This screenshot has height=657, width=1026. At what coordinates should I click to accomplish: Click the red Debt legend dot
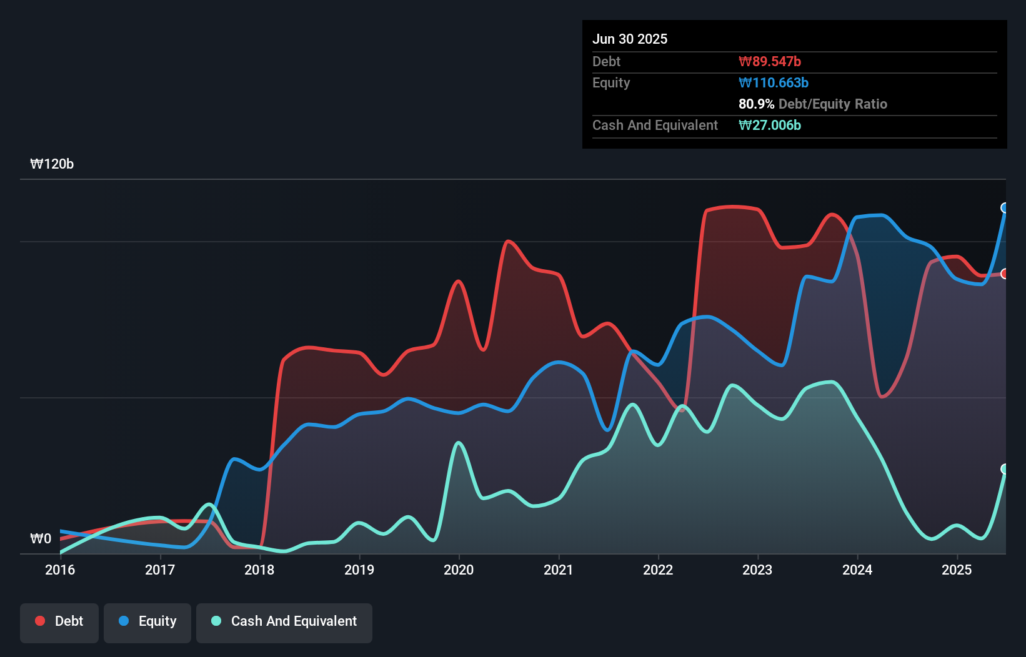40,621
